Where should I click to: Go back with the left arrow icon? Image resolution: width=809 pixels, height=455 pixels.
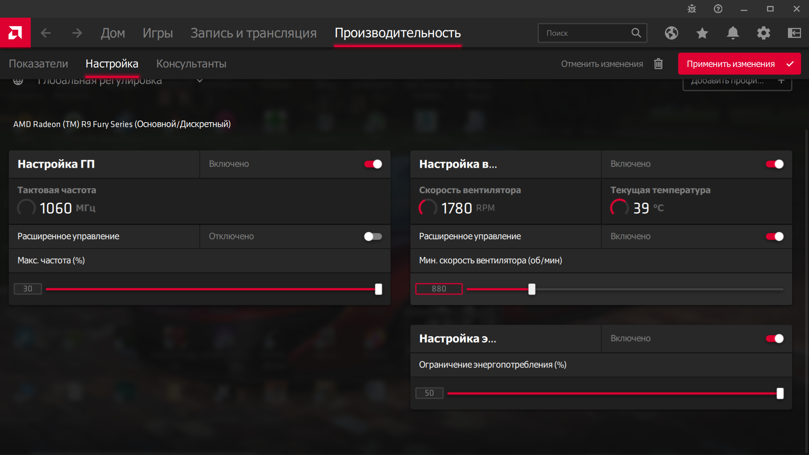point(46,33)
